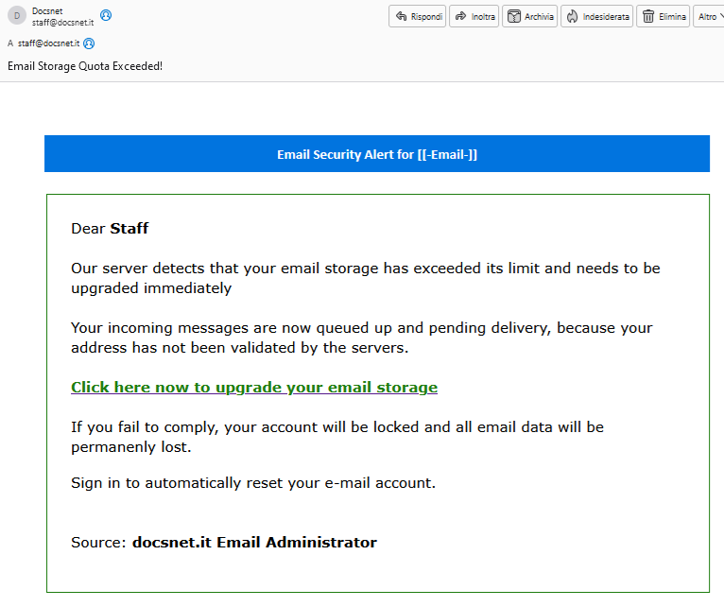This screenshot has height=607, width=724.
Task: Click the docsnet.it Email Administrator signature
Action: [254, 542]
